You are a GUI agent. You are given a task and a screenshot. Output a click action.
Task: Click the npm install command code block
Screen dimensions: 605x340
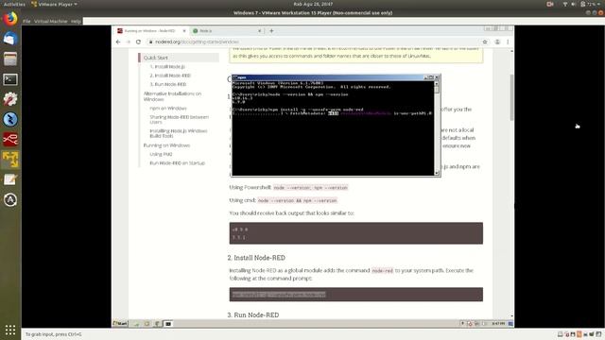point(355,295)
